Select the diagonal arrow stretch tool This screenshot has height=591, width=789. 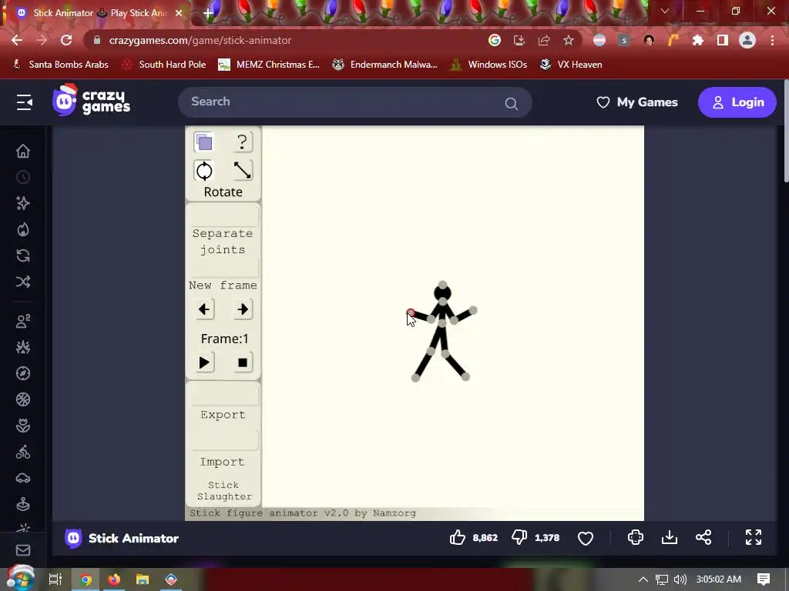coord(242,171)
